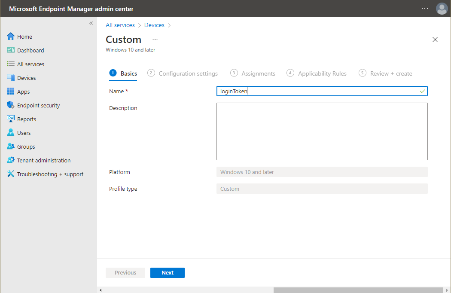
Task: Focus the Description text area
Action: [322, 131]
